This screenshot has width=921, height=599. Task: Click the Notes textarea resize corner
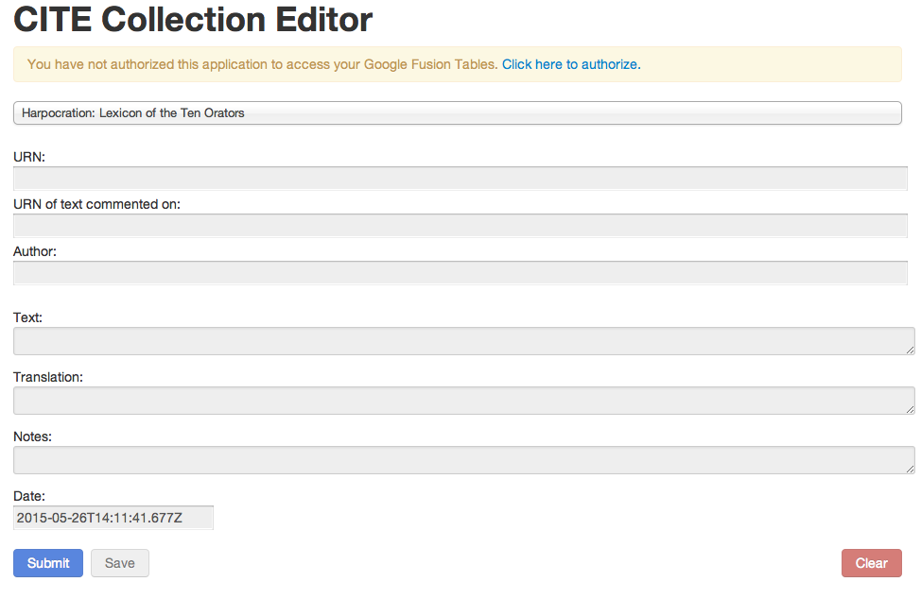coord(910,469)
